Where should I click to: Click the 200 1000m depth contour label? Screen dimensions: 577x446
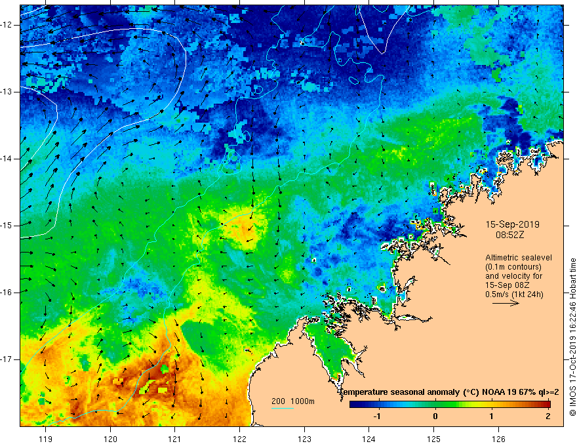click(x=293, y=401)
